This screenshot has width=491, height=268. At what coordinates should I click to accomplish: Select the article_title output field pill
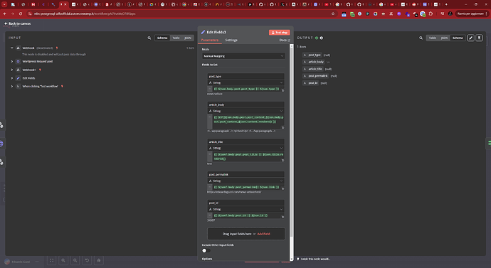[313, 69]
